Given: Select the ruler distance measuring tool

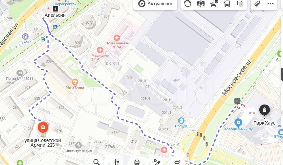Looking at the screenshot, I should (257, 4).
